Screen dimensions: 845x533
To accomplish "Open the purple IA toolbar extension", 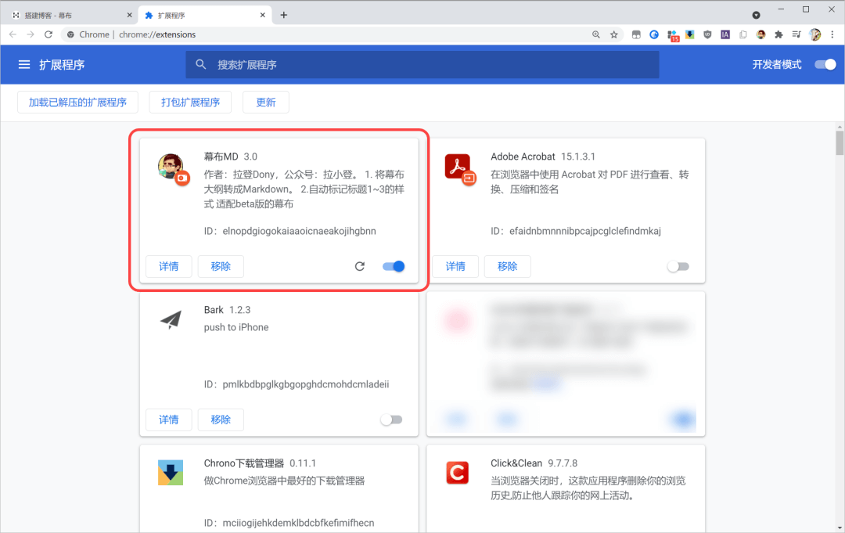I will (725, 34).
